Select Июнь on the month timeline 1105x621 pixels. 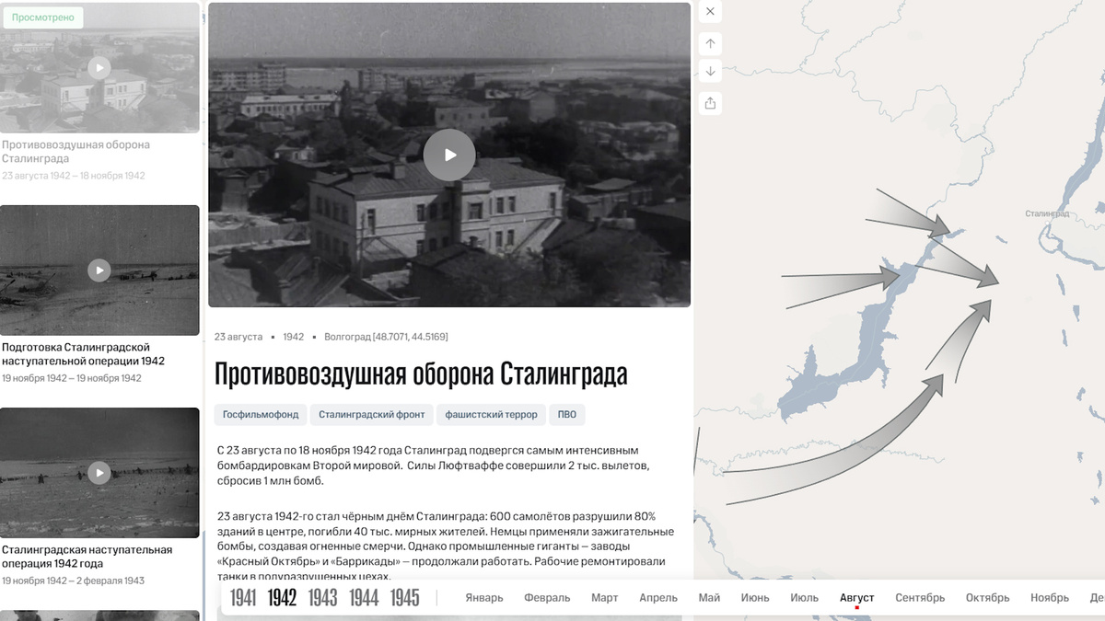[x=755, y=598]
